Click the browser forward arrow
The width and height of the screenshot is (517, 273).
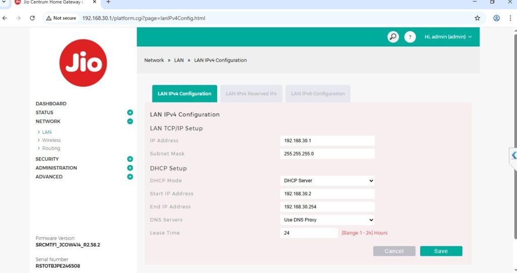(19, 18)
